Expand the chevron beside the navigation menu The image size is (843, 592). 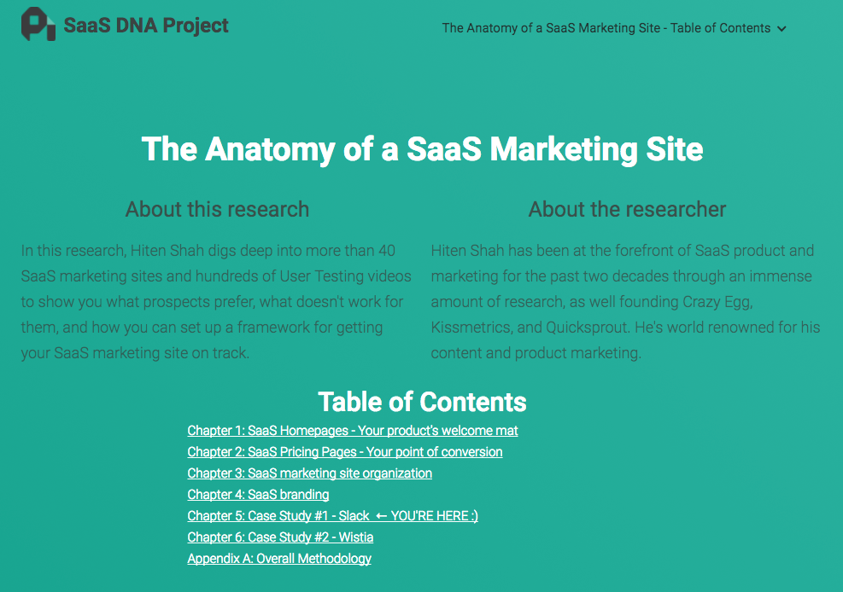[782, 29]
